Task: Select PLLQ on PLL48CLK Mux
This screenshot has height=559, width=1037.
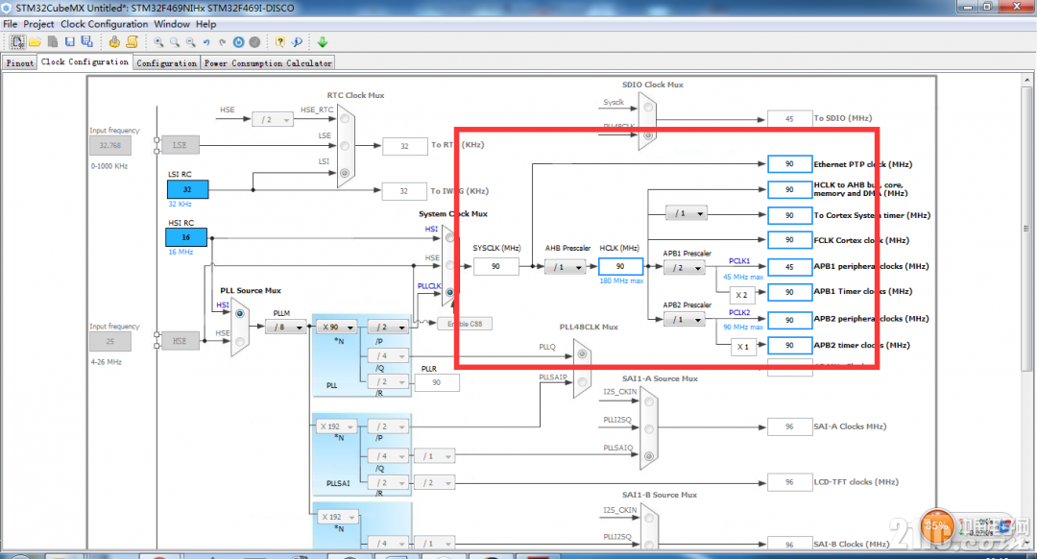Action: tap(582, 353)
